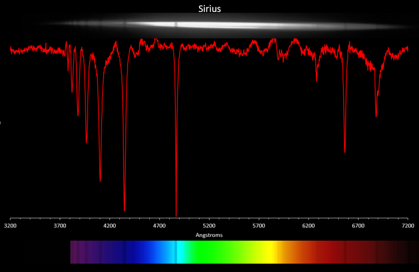Click the 5700 axis tick label
The image size is (419, 272).
point(259,226)
